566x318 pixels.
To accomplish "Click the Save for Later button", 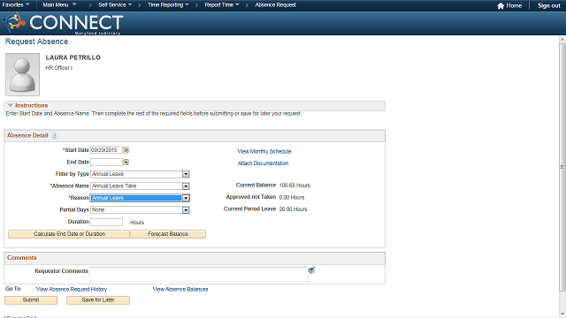I will click(x=98, y=300).
